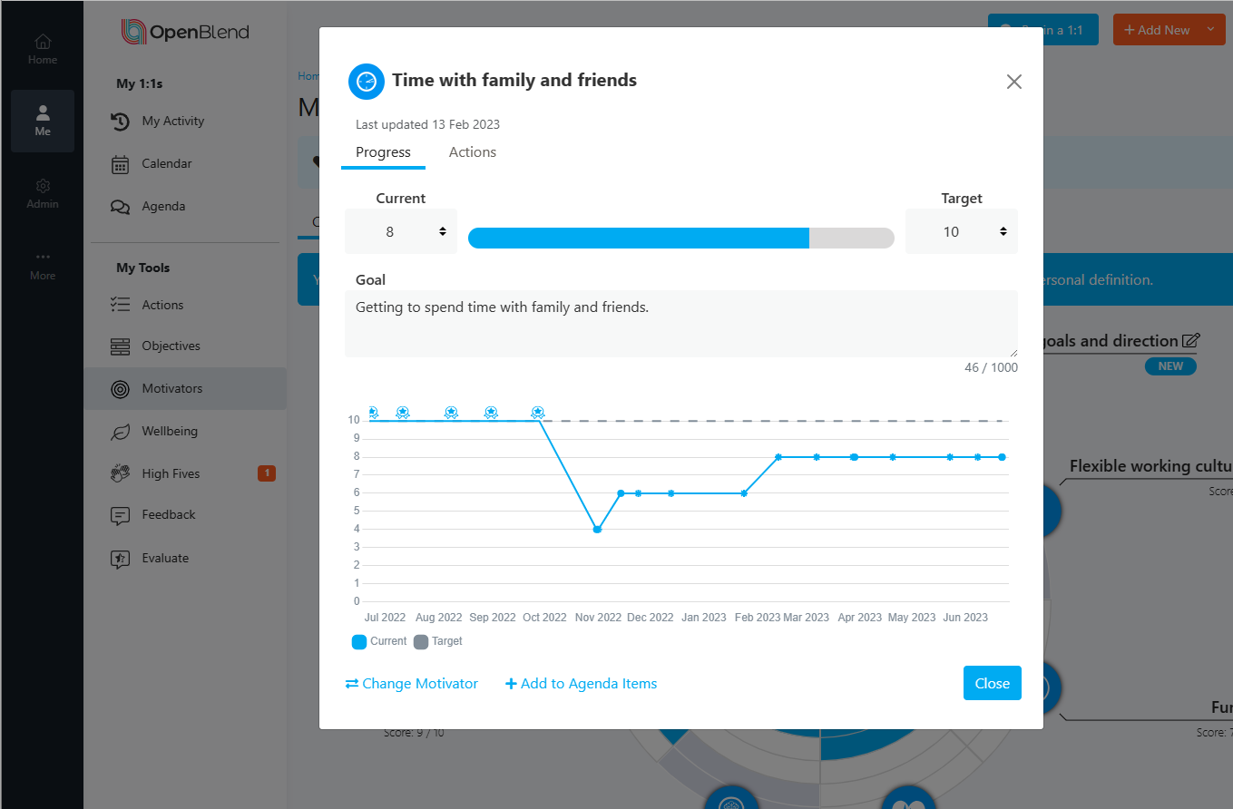Click 'Last updated 13 Feb 2023' text

[427, 125]
